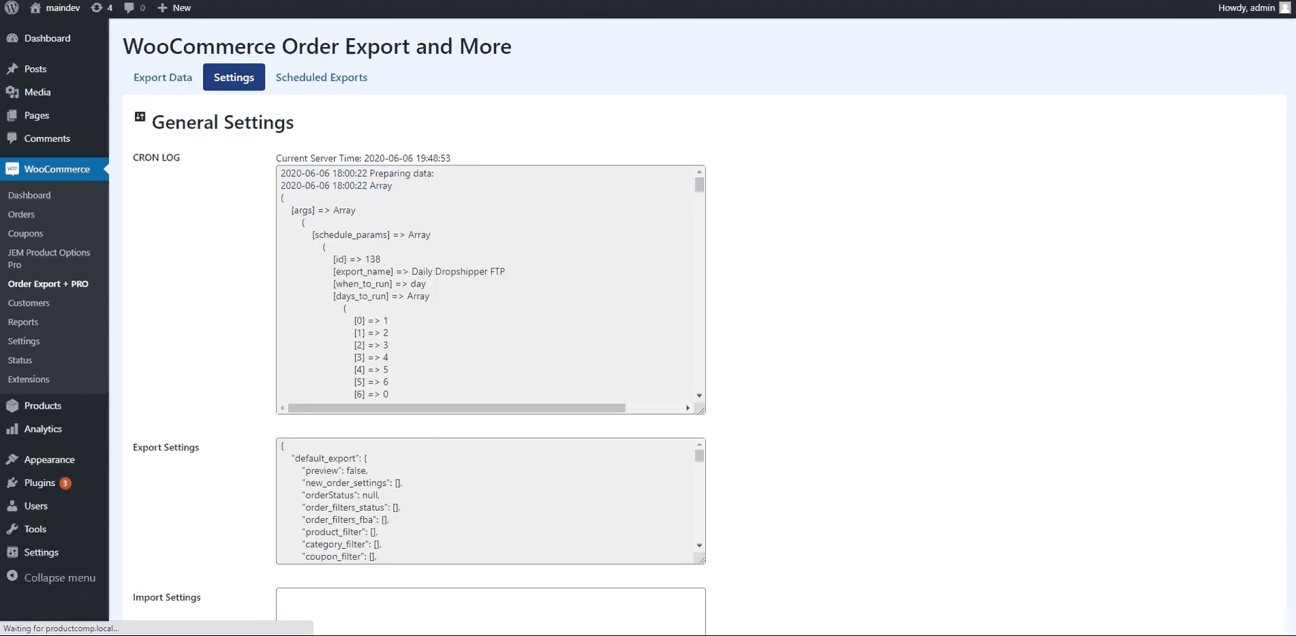Click the Comments icon in sidebar

12,138
